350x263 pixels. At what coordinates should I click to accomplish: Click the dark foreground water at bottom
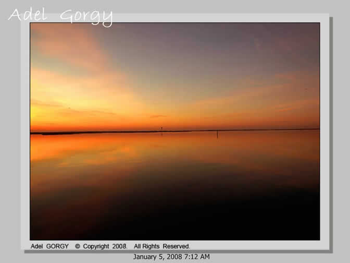pyautogui.click(x=174, y=219)
